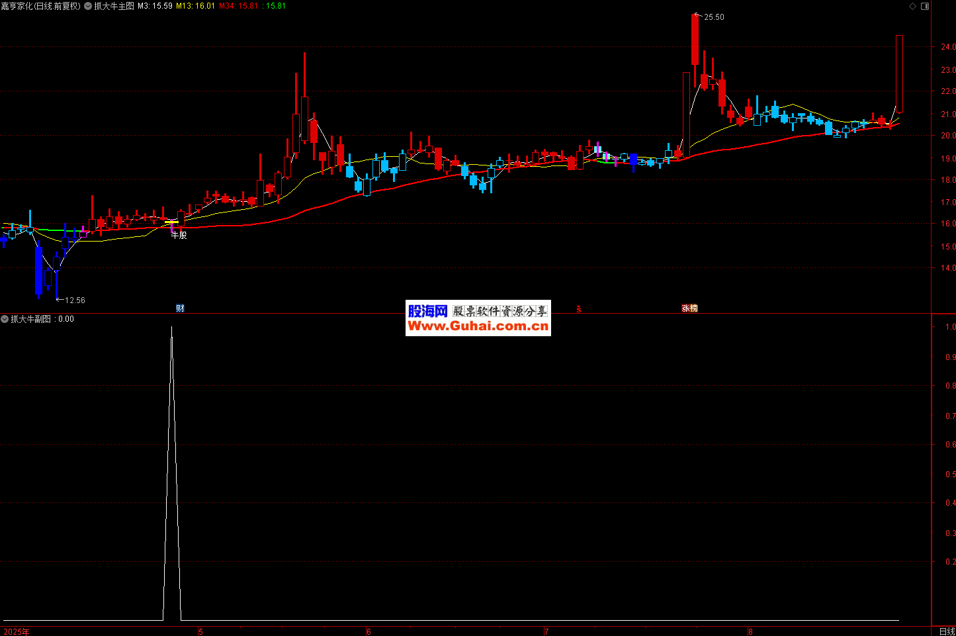The image size is (956, 636).
Task: Click the 抓大牛副图 indicator label
Action: (30, 319)
